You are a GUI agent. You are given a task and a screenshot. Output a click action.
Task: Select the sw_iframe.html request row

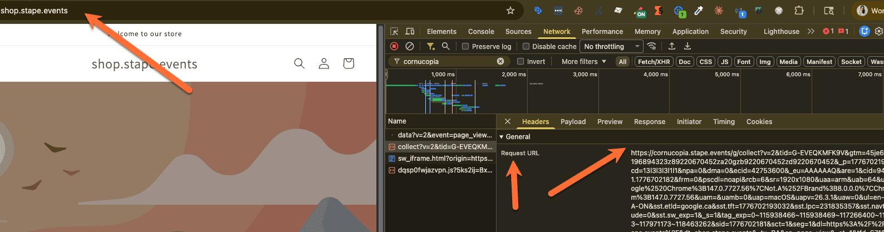click(x=441, y=159)
